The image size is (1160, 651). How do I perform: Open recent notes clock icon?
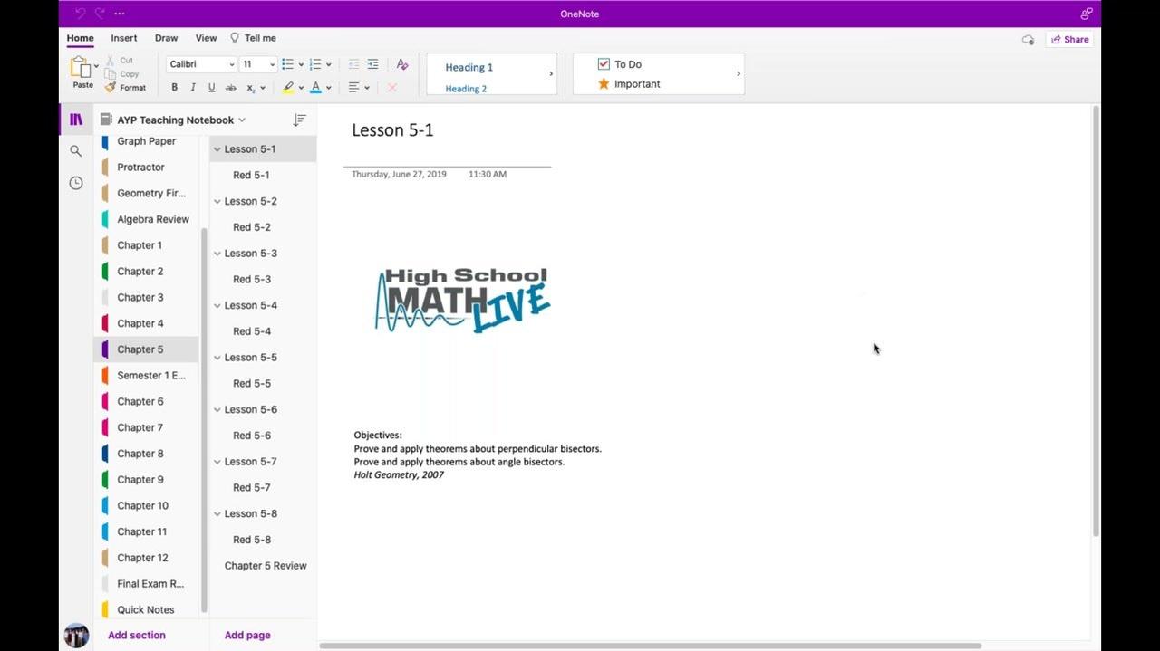(76, 183)
